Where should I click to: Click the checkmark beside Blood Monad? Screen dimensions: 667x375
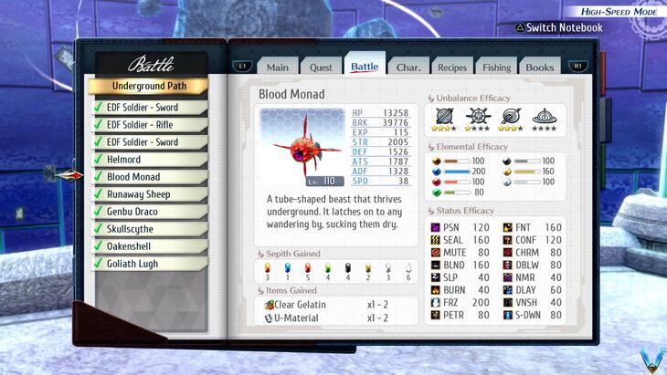pyautogui.click(x=99, y=176)
